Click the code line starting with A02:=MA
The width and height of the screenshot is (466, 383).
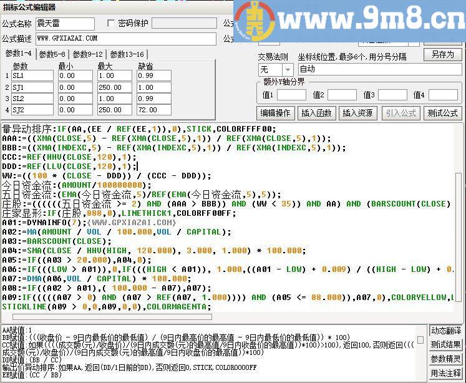pyautogui.click(x=117, y=232)
